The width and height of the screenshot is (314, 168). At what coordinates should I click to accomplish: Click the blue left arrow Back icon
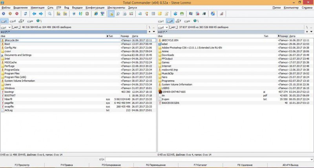click(34, 14)
